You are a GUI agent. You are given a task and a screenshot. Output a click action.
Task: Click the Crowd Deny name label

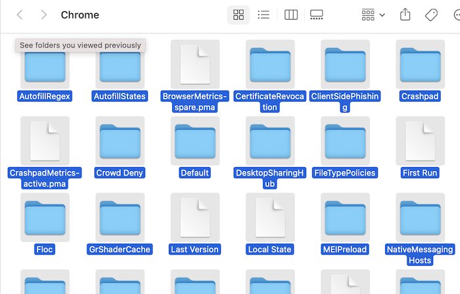click(x=120, y=173)
